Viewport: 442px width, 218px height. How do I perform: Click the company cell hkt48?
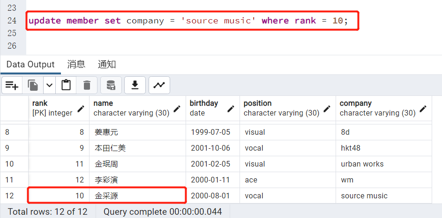tap(384, 148)
